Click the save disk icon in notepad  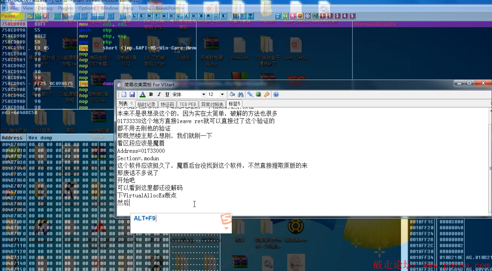click(x=132, y=94)
